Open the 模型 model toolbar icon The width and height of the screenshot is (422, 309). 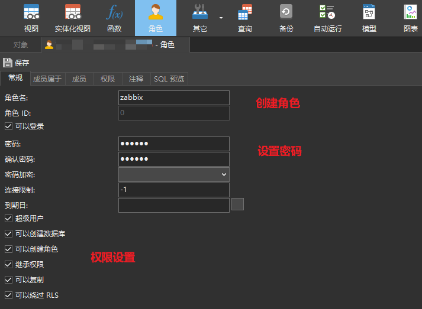click(369, 18)
